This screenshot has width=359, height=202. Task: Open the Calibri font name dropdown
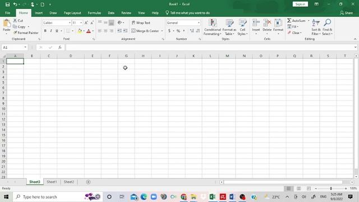pyautogui.click(x=70, y=23)
